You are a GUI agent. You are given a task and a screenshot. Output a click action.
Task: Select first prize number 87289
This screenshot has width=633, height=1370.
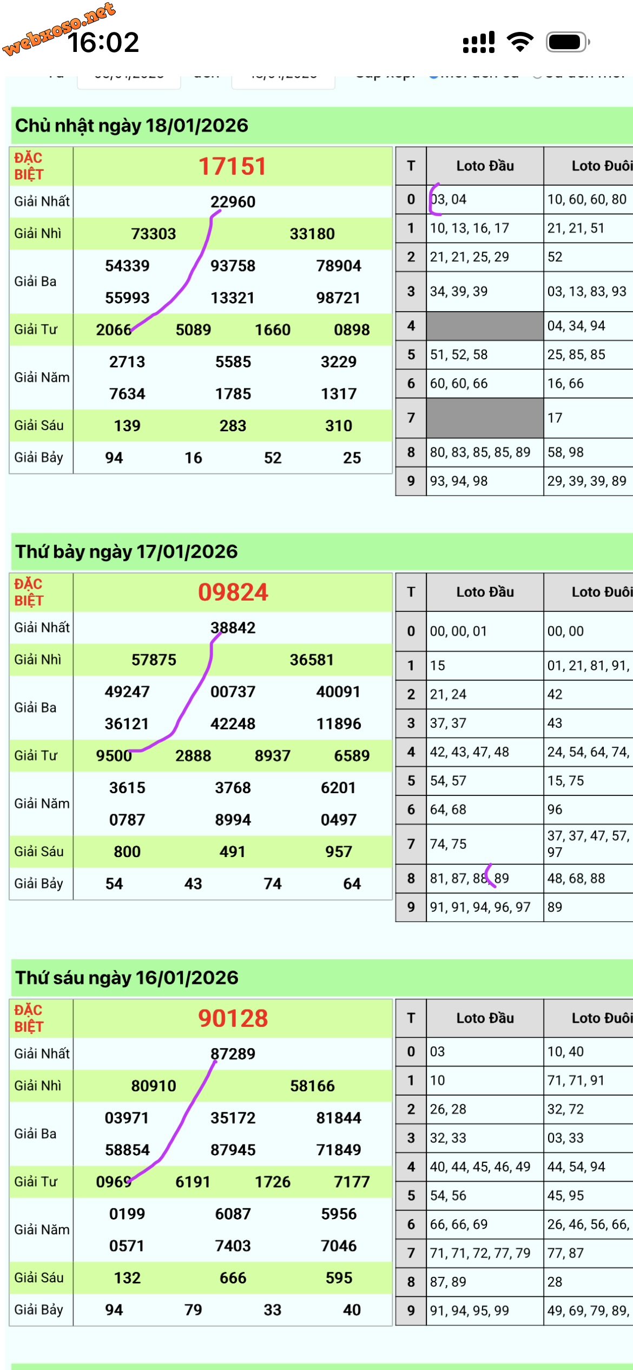tap(233, 1053)
